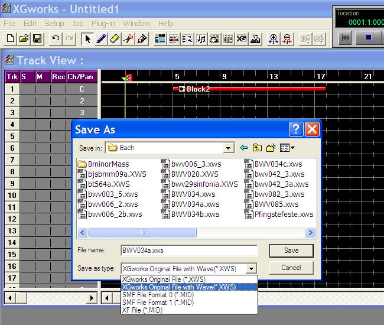
Task: Choose SMF File Format 1 (*.MID)
Action: click(189, 302)
